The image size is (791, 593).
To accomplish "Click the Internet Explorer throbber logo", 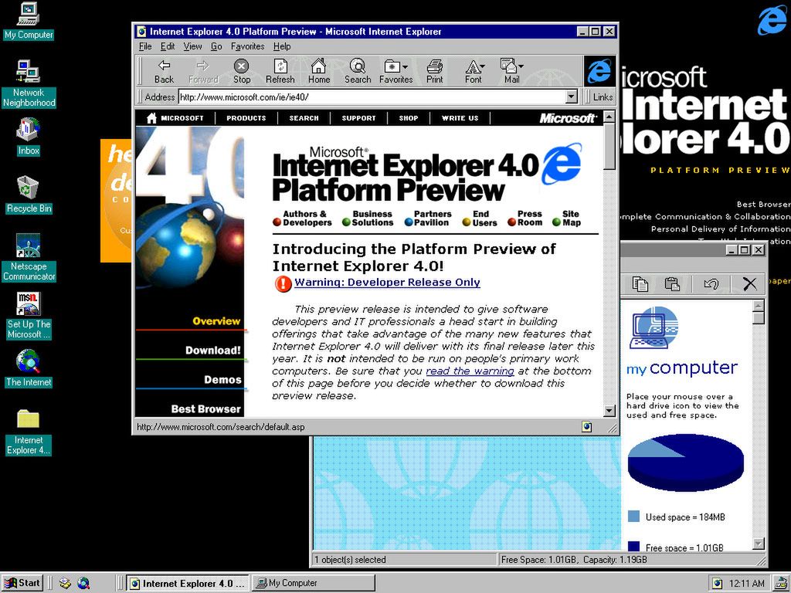I will (599, 71).
